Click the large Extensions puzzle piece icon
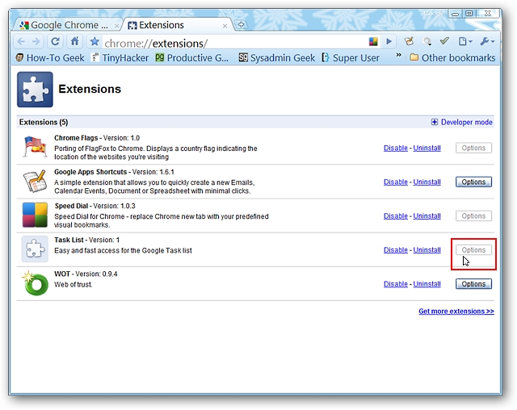Screen dimensions: 517x410 [35, 90]
